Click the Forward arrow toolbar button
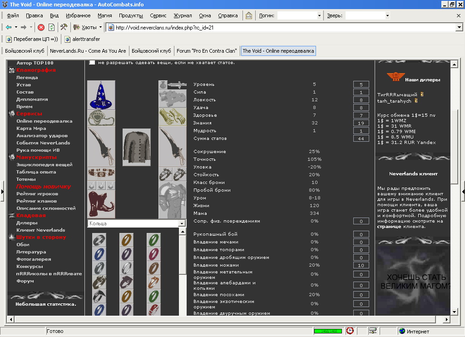Viewport: 465px width, 337px height. (x=24, y=27)
